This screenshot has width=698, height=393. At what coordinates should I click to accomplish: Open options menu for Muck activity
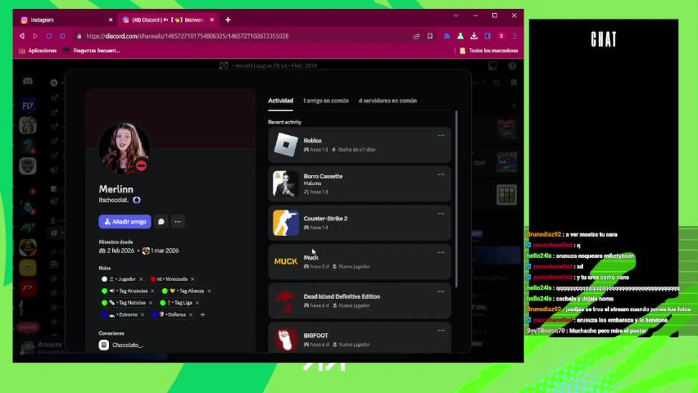[x=441, y=252]
